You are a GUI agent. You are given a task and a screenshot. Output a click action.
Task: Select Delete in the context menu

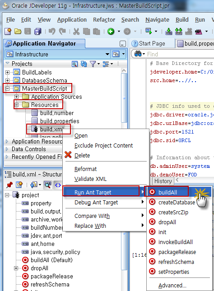tap(82, 155)
